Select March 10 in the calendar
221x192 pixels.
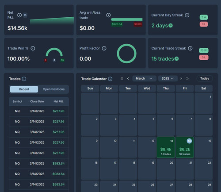[x=109, y=147]
